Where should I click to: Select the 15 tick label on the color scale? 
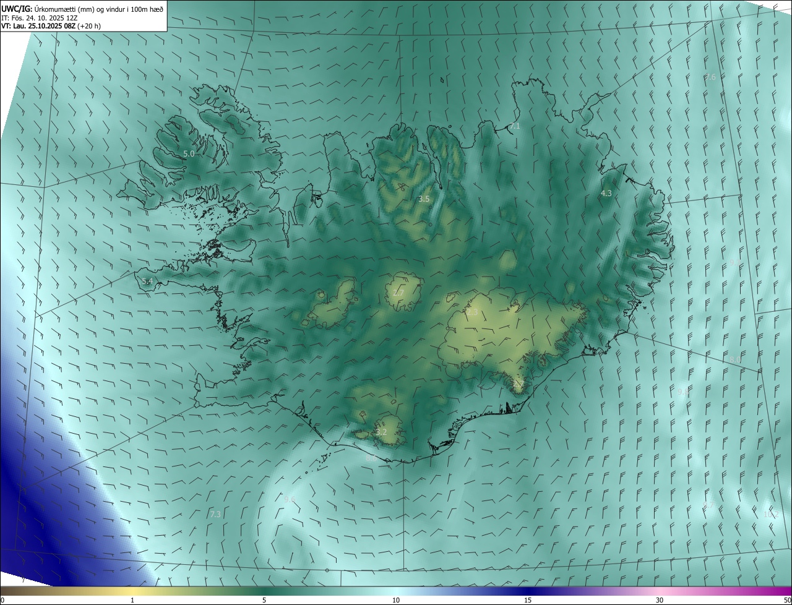tap(528, 601)
